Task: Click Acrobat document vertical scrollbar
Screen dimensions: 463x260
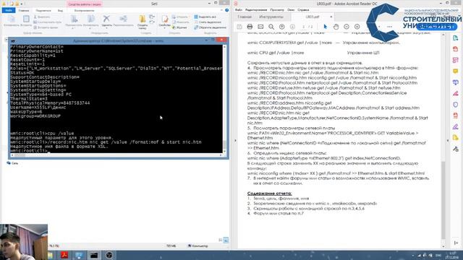Action: tap(443, 140)
